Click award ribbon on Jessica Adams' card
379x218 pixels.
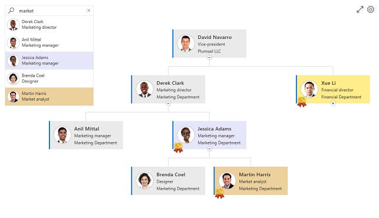coord(179,147)
